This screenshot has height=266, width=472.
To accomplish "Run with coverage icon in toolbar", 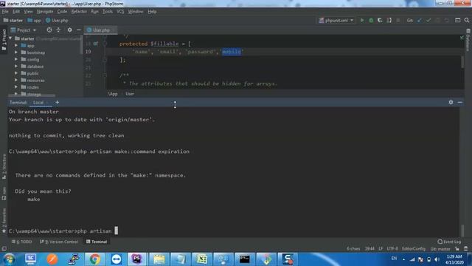I will coord(380,21).
